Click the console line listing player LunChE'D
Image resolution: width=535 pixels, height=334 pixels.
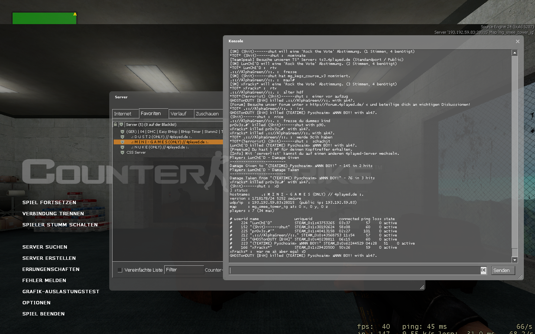pos(313,223)
